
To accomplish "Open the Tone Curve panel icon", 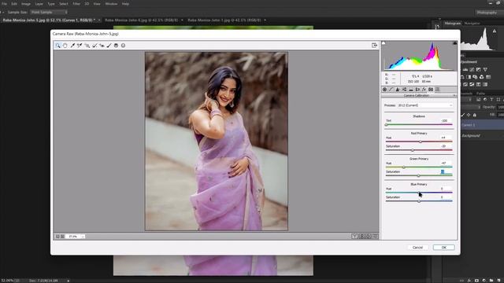I will click(x=391, y=90).
